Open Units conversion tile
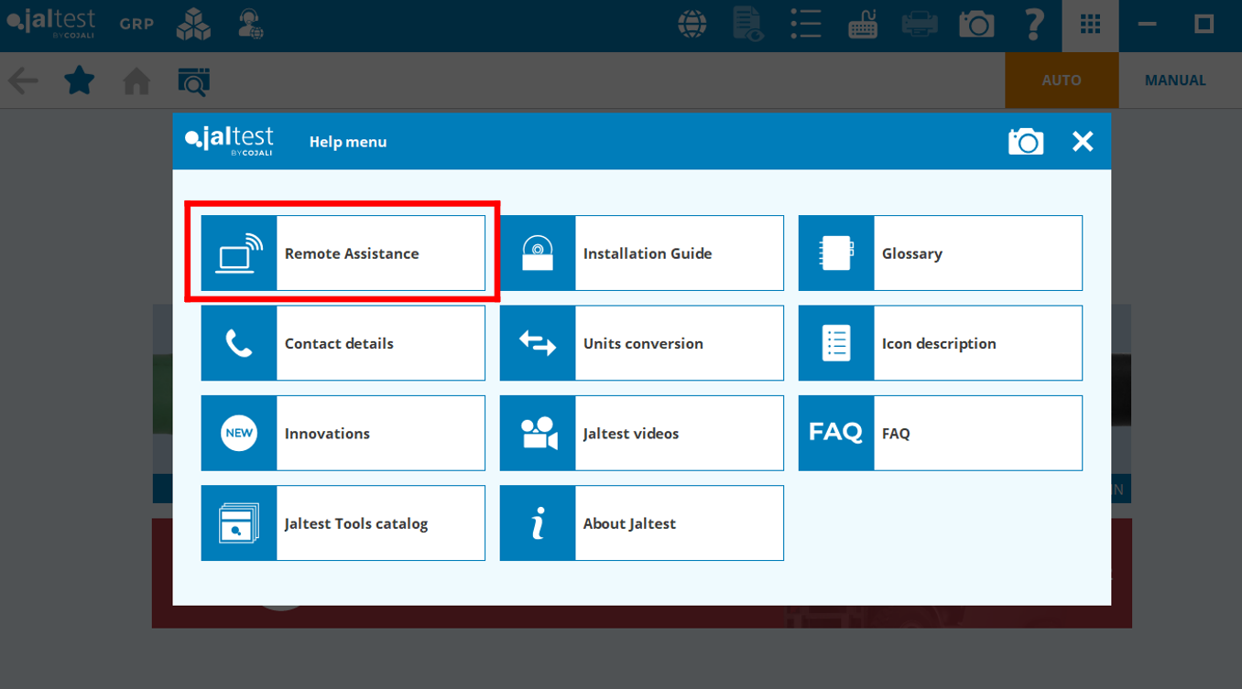1242x689 pixels. 641,343
